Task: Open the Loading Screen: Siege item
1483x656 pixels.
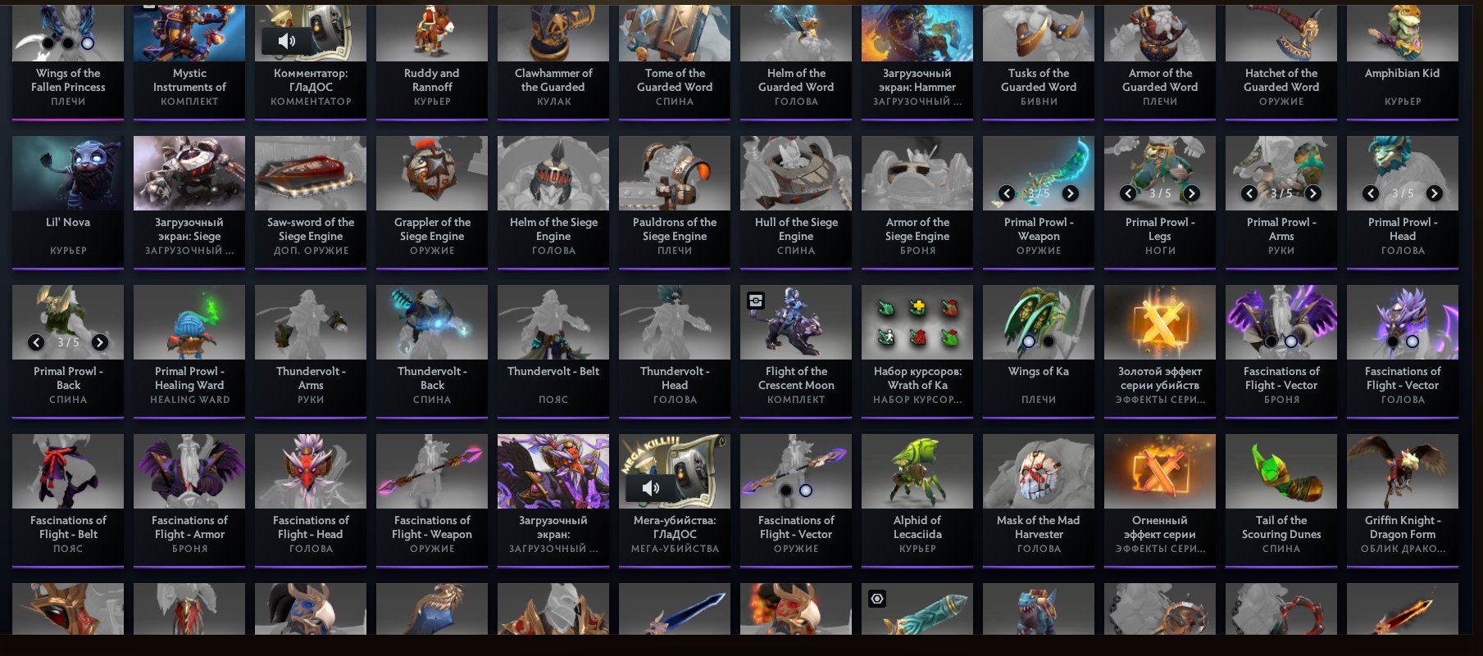Action: [189, 202]
